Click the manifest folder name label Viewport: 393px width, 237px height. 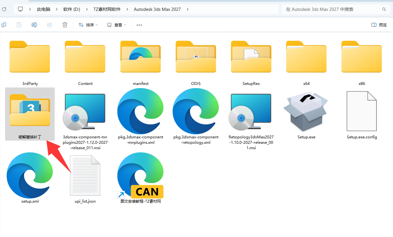(x=141, y=84)
